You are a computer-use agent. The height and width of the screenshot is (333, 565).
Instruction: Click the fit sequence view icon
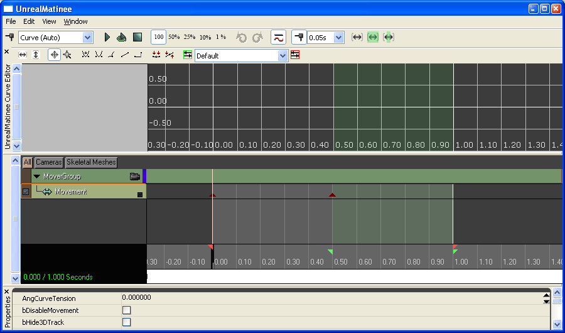tap(357, 37)
